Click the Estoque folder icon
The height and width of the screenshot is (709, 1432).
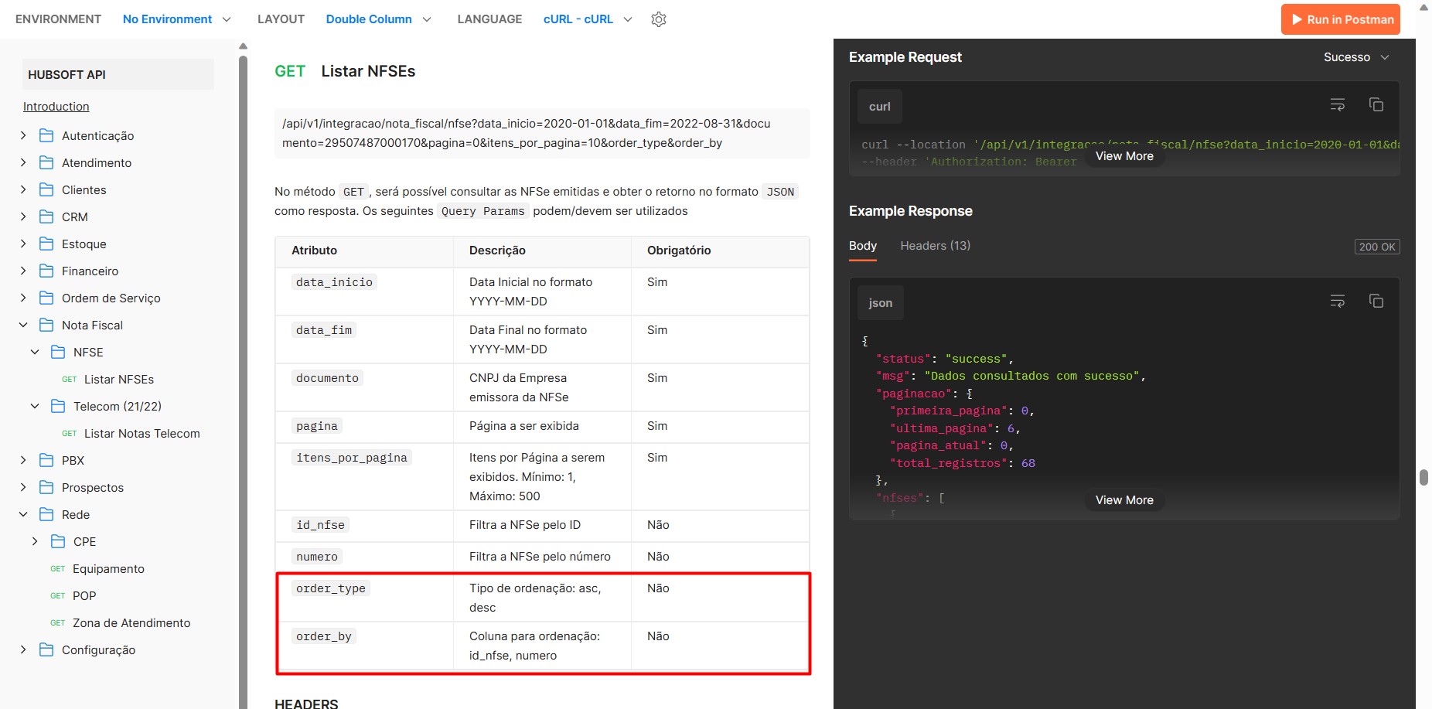(46, 244)
